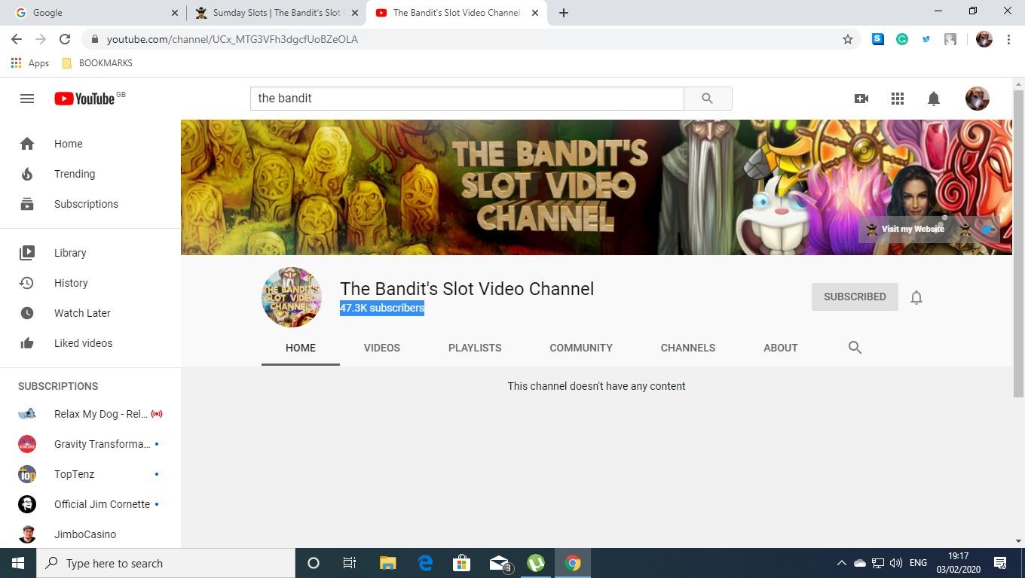
Task: Open the Skype extension icon
Action: 878,39
